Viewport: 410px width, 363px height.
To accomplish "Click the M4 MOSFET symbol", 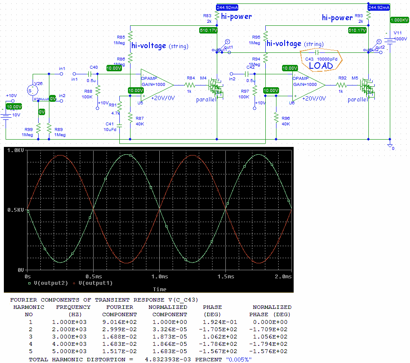I will click(216, 88).
